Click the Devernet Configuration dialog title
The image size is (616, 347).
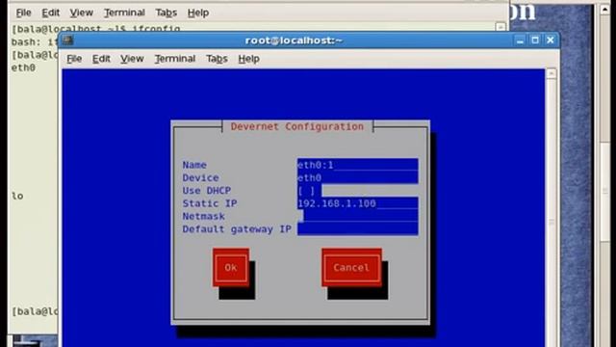[x=297, y=126]
